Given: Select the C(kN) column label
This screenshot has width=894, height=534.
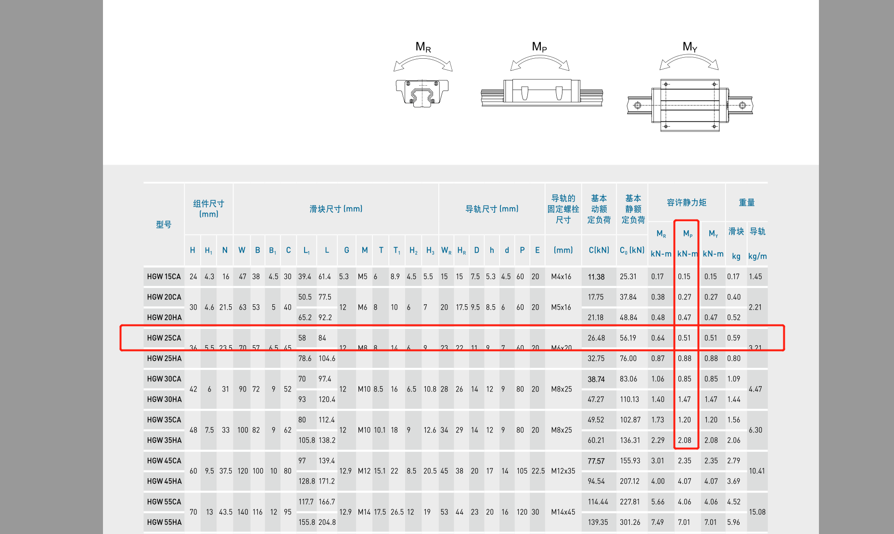Looking at the screenshot, I should point(599,250).
